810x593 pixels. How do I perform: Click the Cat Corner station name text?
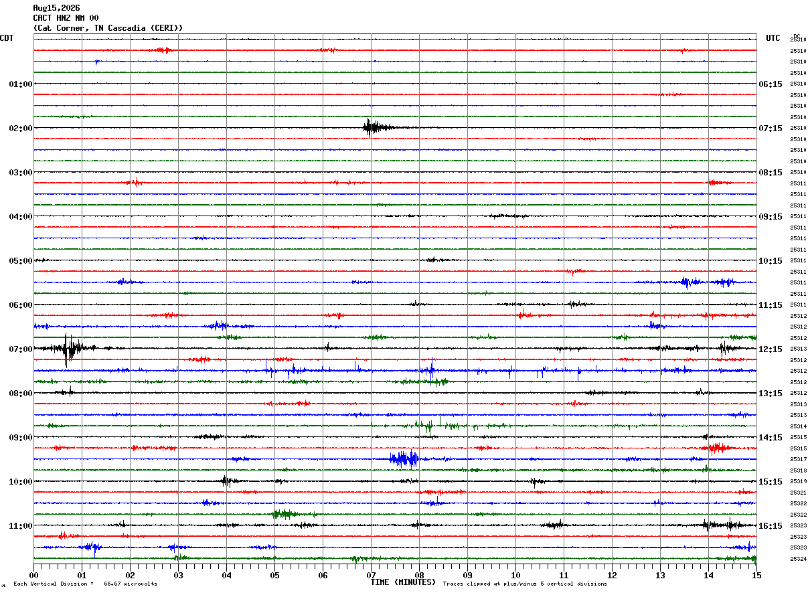pyautogui.click(x=61, y=28)
